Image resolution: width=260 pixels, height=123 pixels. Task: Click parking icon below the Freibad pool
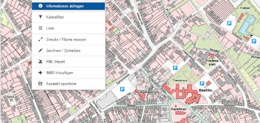[x=254, y=41]
